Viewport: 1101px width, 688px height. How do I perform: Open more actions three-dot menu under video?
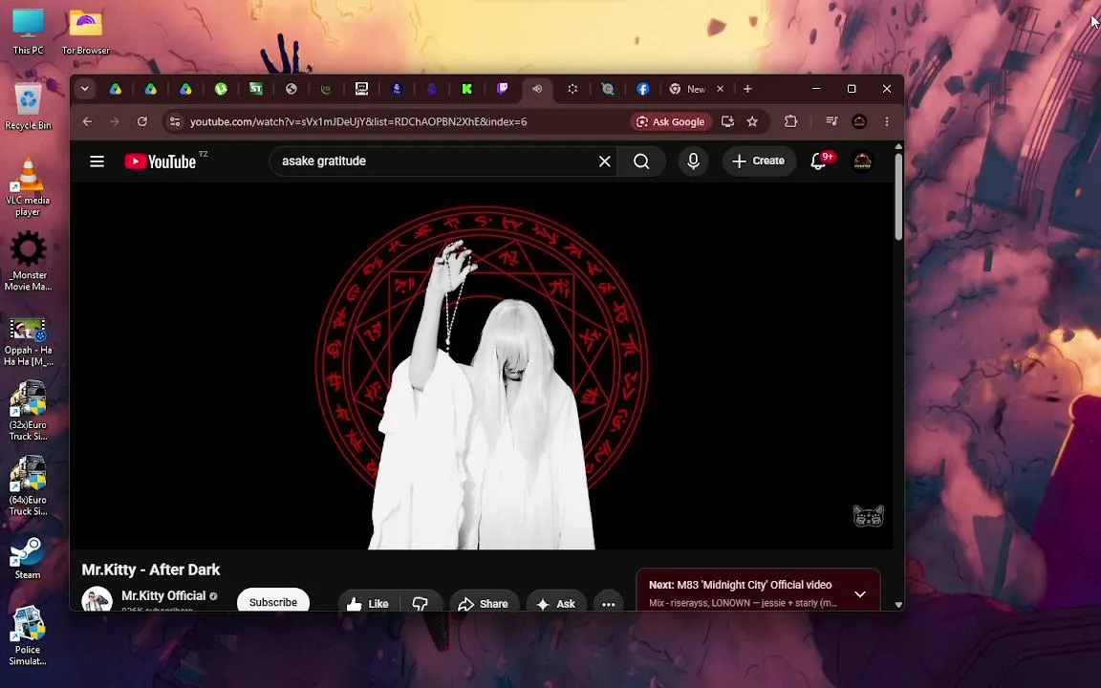[x=608, y=603]
